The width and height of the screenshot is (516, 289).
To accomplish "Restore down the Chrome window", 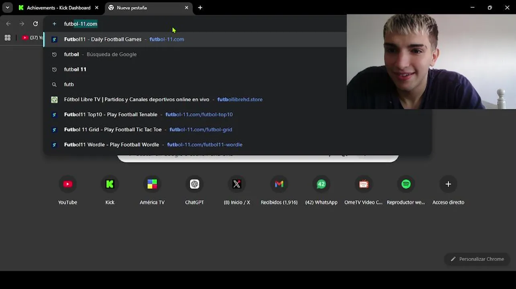I will coord(490,8).
